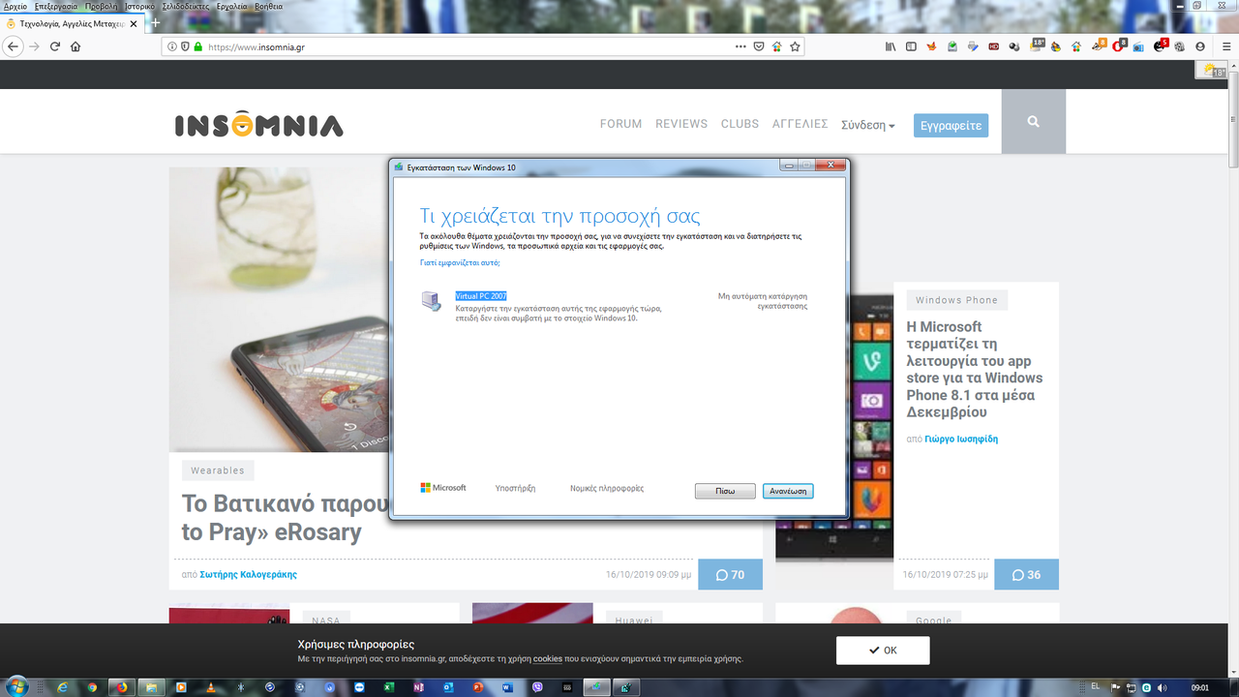Open Νομικές πληροφορίες link in setup dialog
This screenshot has width=1239, height=697.
coord(607,489)
